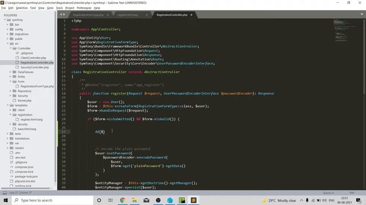Screen dimensions: 366x205
Task: Open package-lock.json in sidebar
Action: pos(26,177)
